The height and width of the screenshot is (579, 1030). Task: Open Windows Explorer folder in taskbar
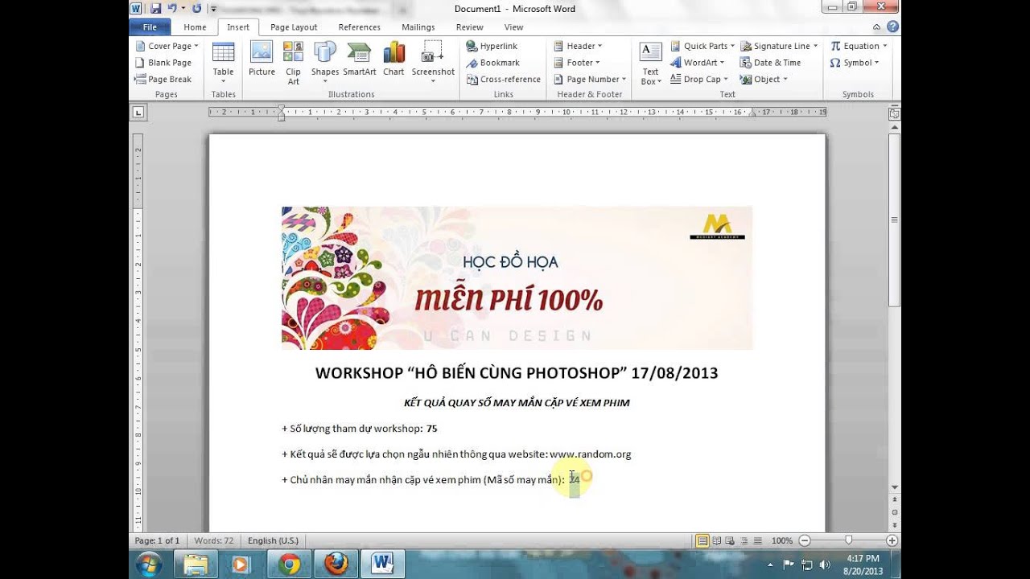point(196,565)
